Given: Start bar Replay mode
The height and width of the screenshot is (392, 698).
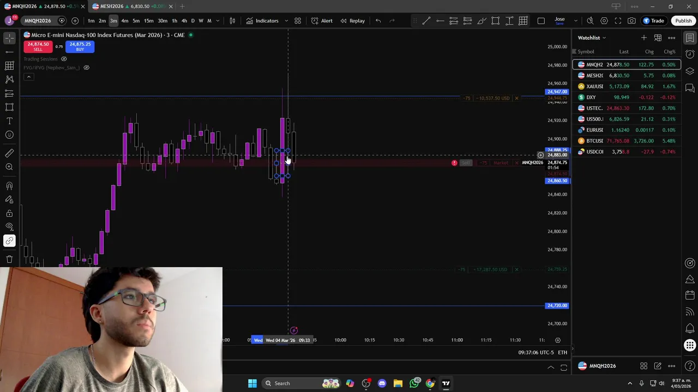Looking at the screenshot, I should [x=352, y=21].
